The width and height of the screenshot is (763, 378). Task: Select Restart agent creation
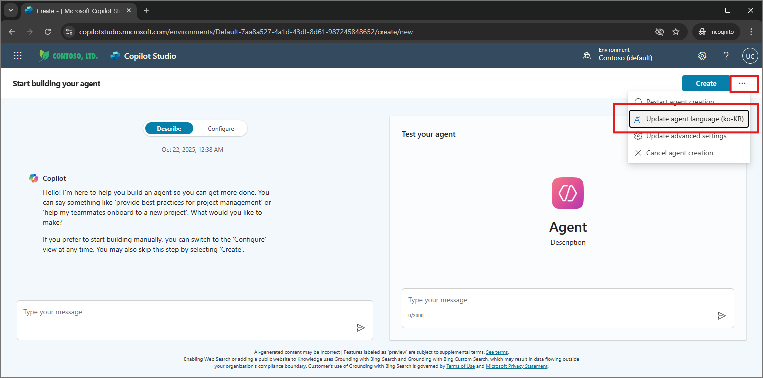click(x=689, y=102)
